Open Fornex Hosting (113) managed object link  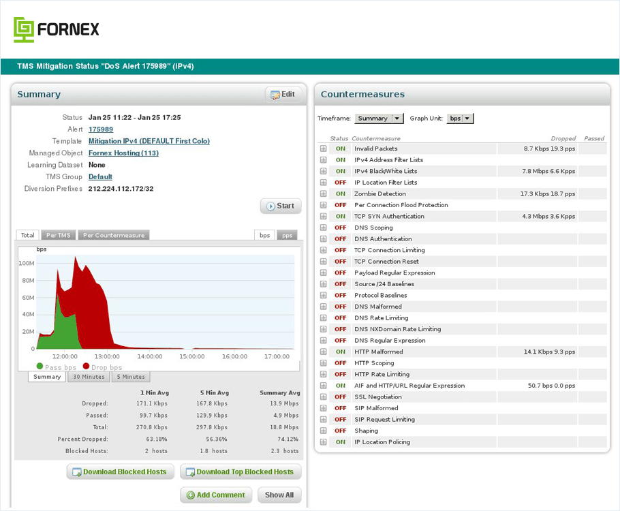point(123,153)
